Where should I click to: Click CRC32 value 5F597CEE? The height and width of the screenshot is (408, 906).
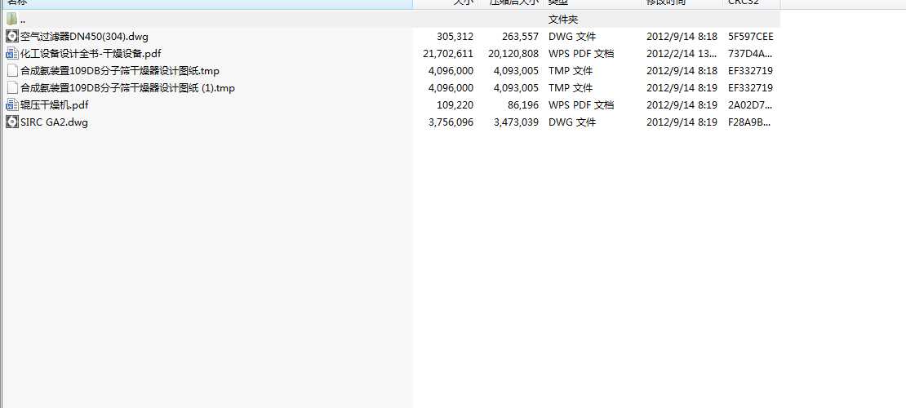click(751, 37)
